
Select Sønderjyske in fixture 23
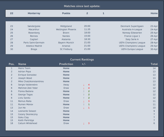point(34,26)
